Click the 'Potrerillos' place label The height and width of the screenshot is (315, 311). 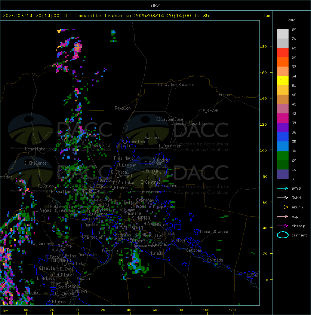point(62,207)
